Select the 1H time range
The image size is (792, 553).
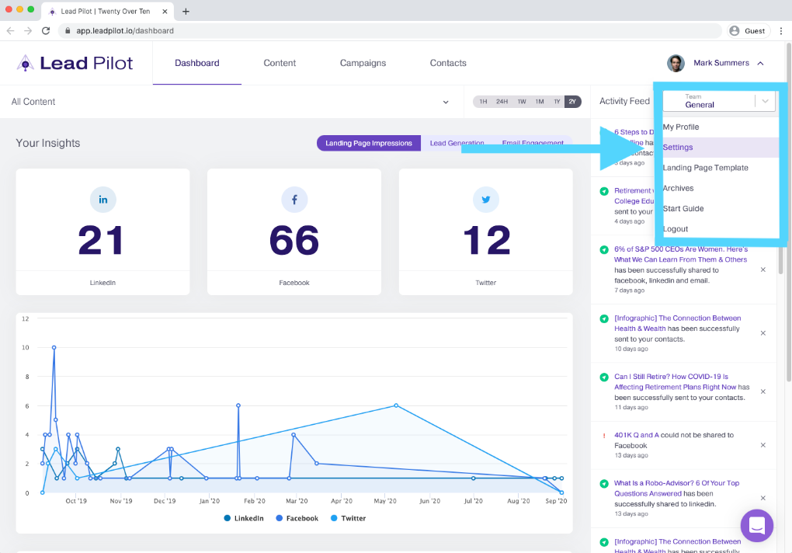(x=484, y=102)
